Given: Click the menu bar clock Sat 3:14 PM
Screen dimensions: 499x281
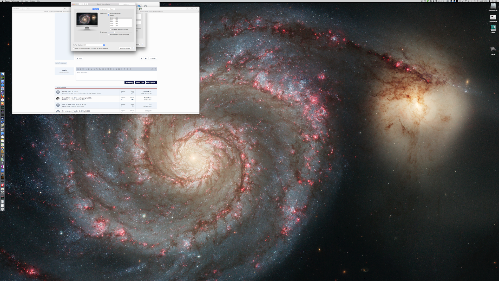Looking at the screenshot, I should tap(483, 1).
